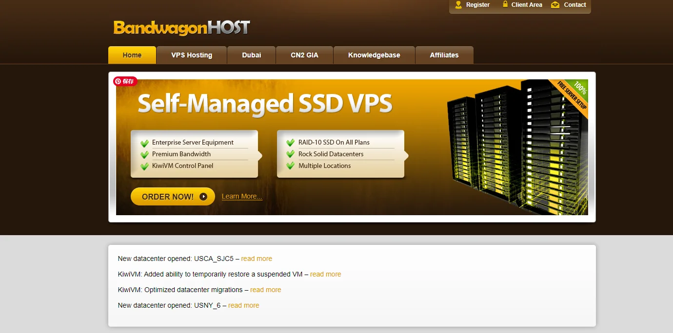Viewport: 673px width, 333px height.
Task: Click the play arrow on Order Now button
Action: coord(203,197)
